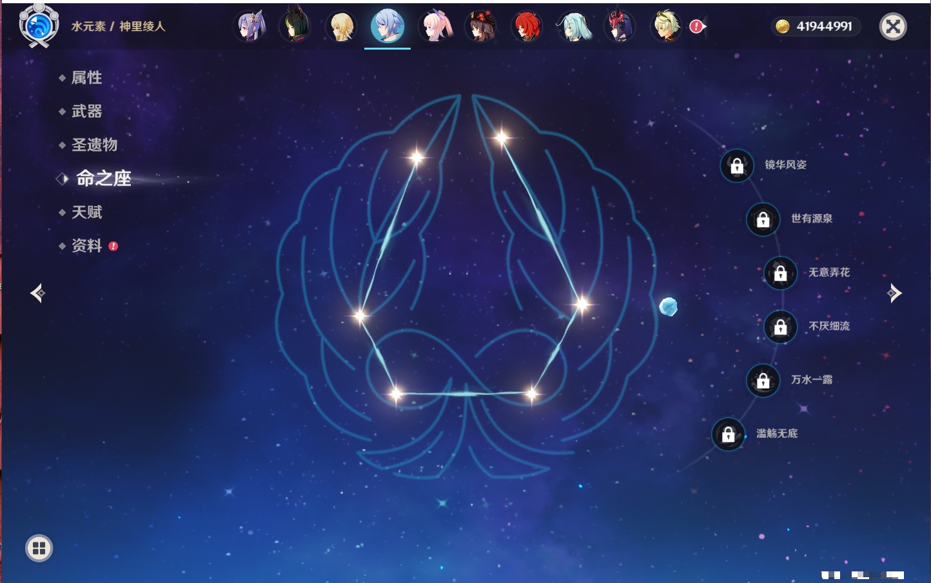
Task: Select the red-haired character avatar
Action: click(527, 26)
